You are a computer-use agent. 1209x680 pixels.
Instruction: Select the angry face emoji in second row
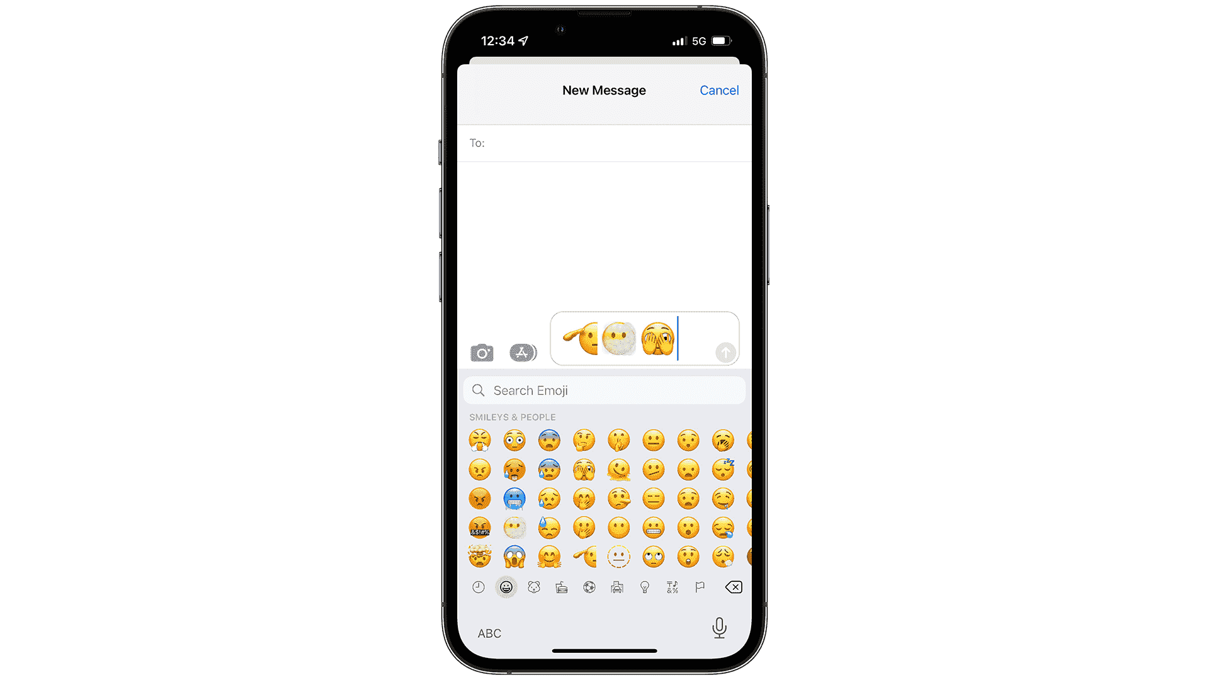479,469
